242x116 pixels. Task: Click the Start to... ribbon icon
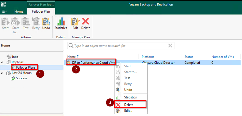(15, 25)
